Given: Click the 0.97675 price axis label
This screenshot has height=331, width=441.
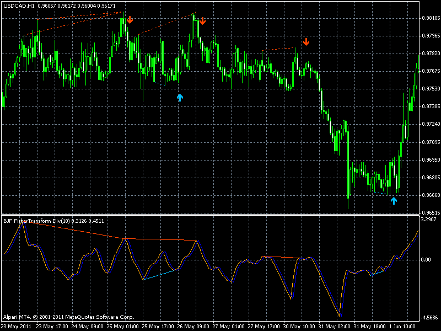Looking at the screenshot, I should pos(431,71).
